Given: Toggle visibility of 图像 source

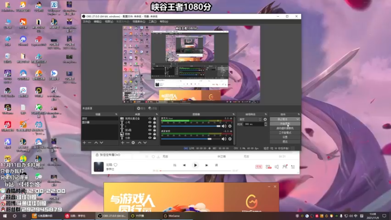Looking at the screenshot, I should (x=150, y=134).
